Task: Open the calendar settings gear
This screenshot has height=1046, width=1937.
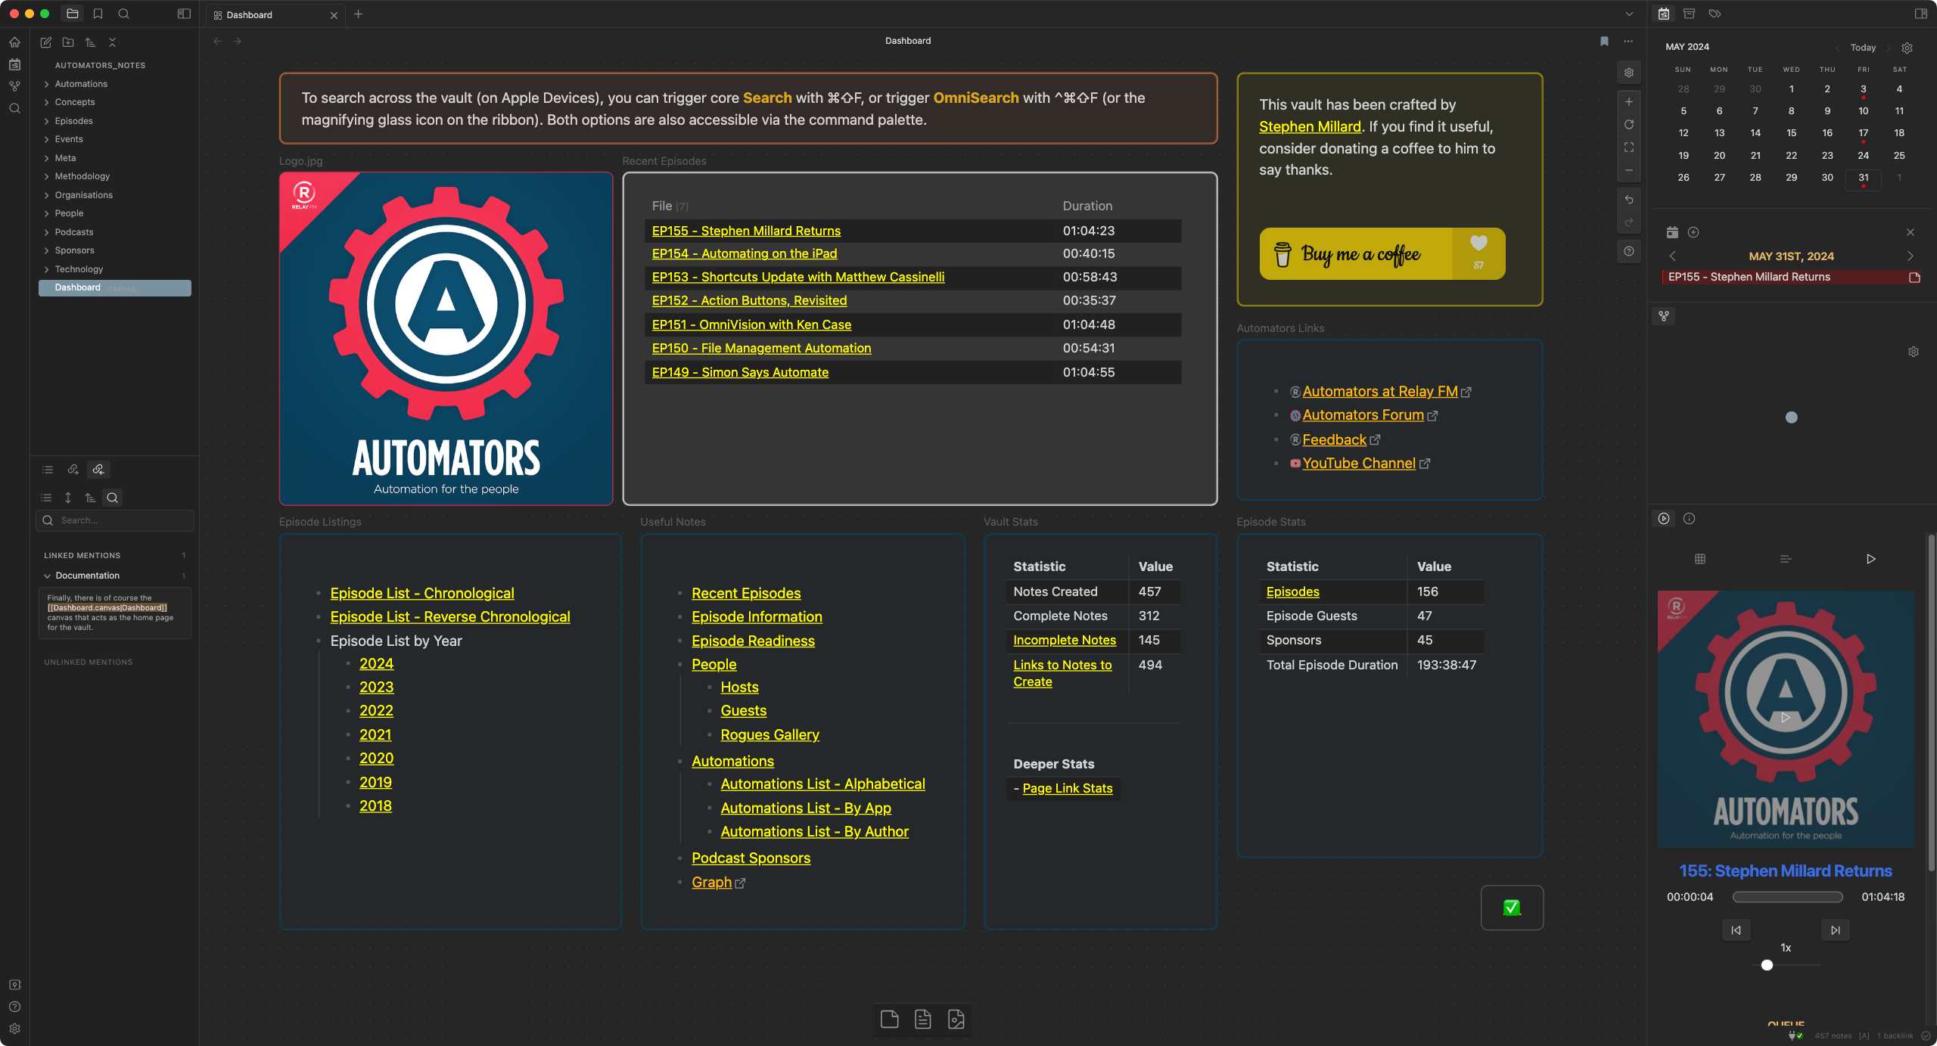Action: click(1907, 48)
